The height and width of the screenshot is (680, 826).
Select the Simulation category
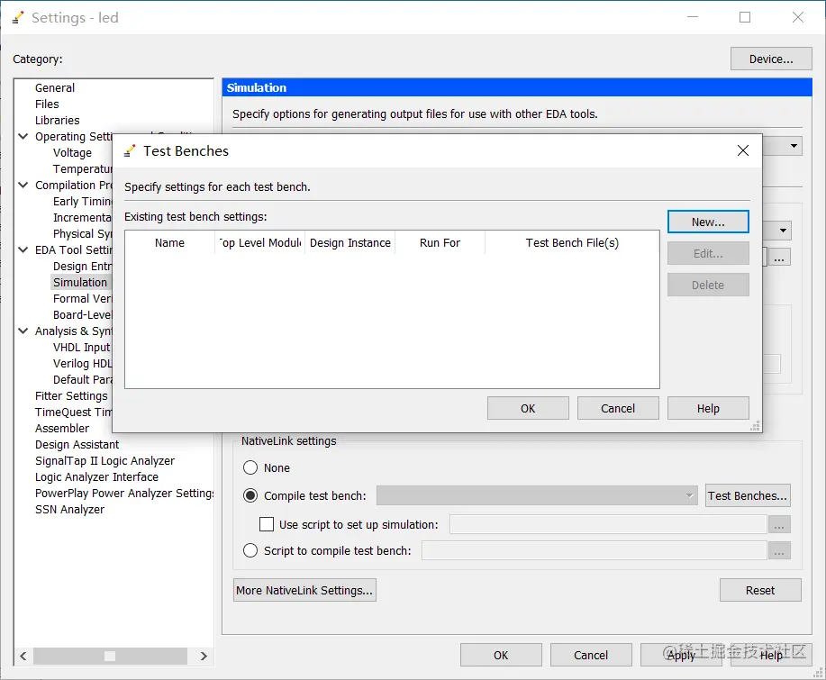tap(80, 282)
